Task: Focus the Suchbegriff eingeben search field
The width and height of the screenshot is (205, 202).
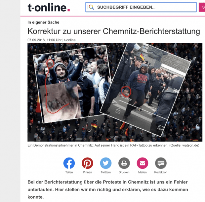Action: 141,7
